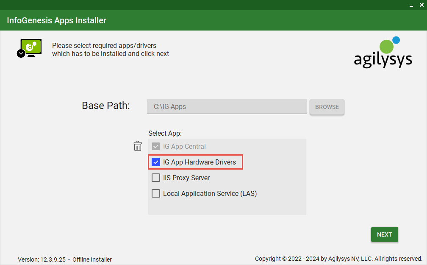Minimize the installer window
Viewport: 427px width, 265px height.
pyautogui.click(x=411, y=5)
